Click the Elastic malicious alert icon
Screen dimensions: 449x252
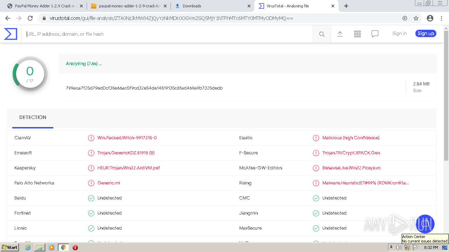pos(316,138)
